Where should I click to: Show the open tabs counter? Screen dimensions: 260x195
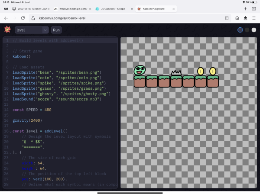253,9
